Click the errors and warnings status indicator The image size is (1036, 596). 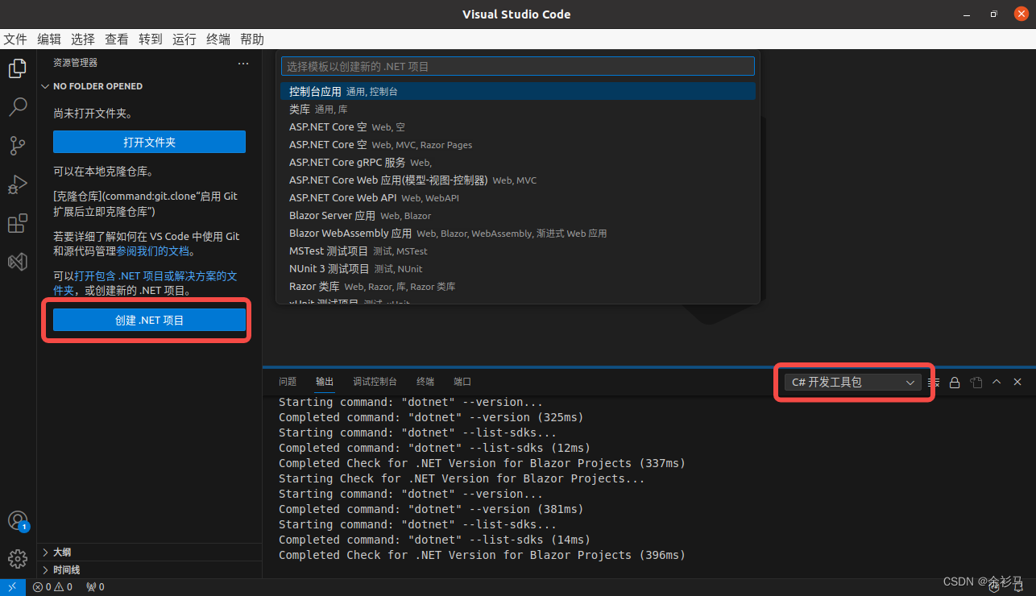point(52,587)
